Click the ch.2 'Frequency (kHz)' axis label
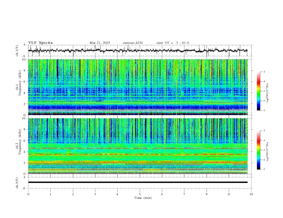 point(20,141)
